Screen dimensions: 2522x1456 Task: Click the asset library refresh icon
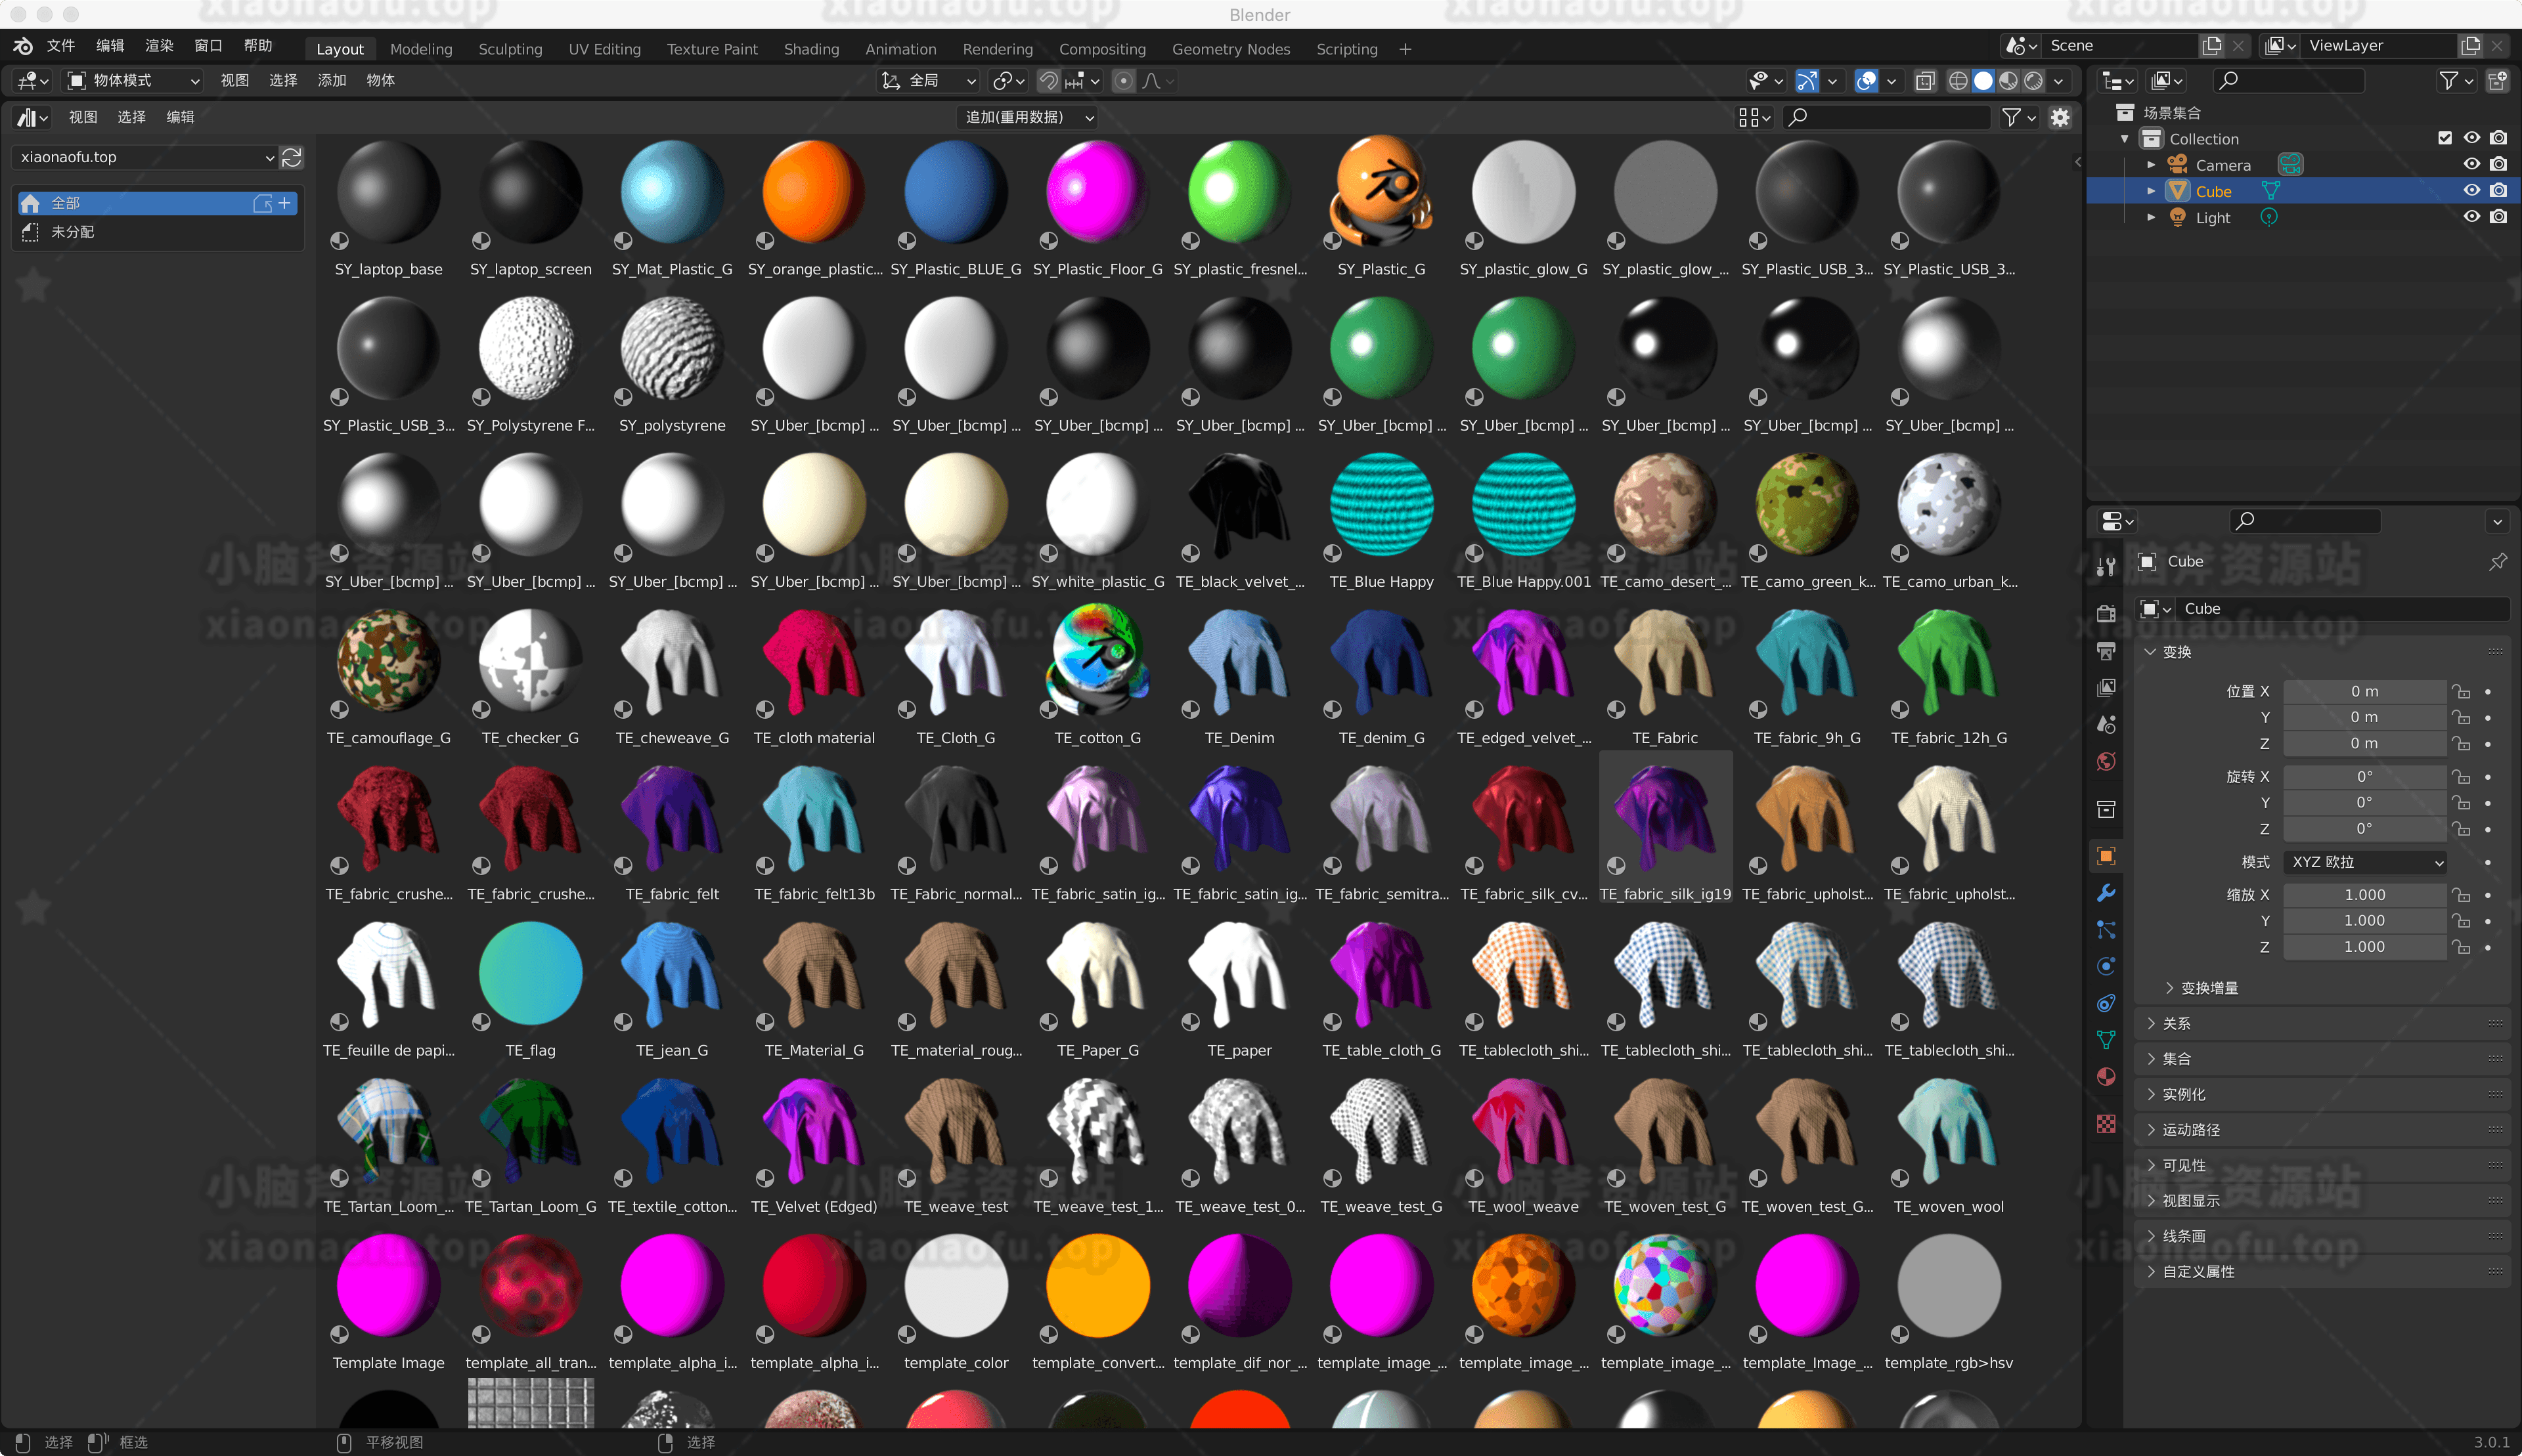tap(292, 157)
